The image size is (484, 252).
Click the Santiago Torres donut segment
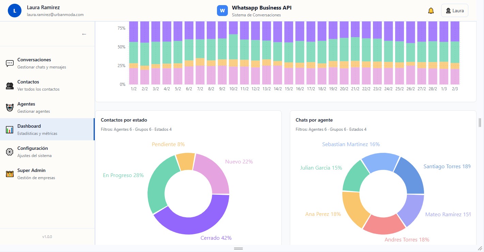tap(411, 177)
